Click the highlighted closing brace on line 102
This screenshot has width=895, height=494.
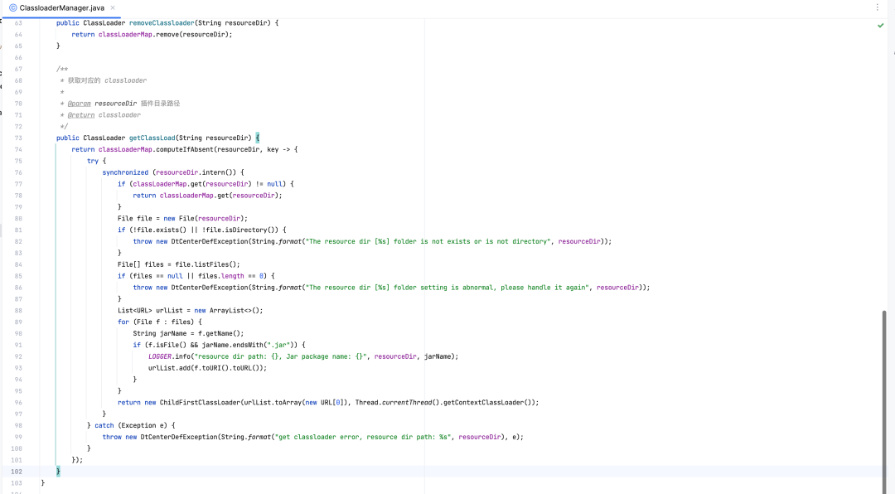pos(58,471)
